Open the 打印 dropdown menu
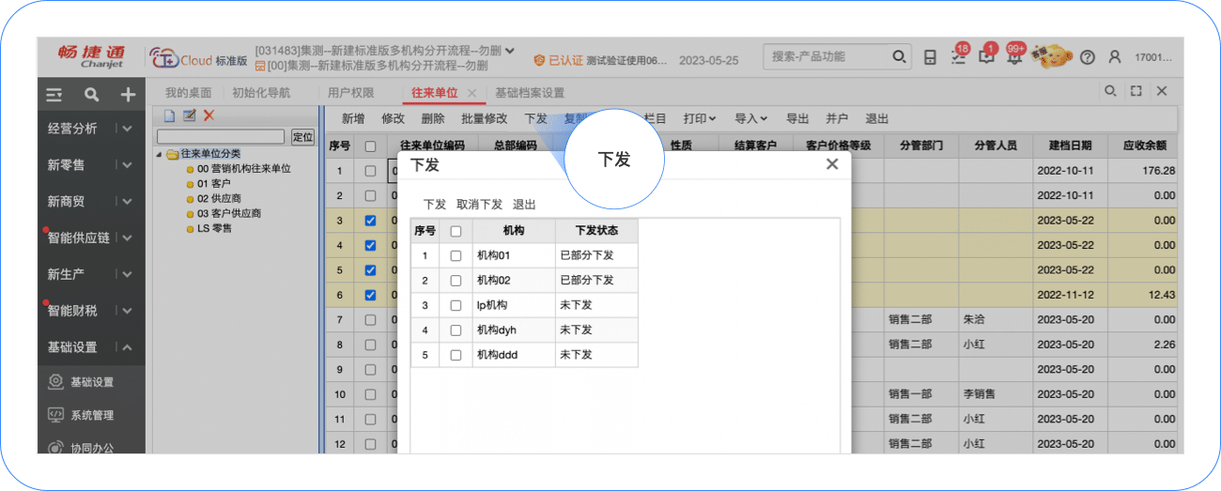This screenshot has height=491, width=1221. [x=700, y=119]
